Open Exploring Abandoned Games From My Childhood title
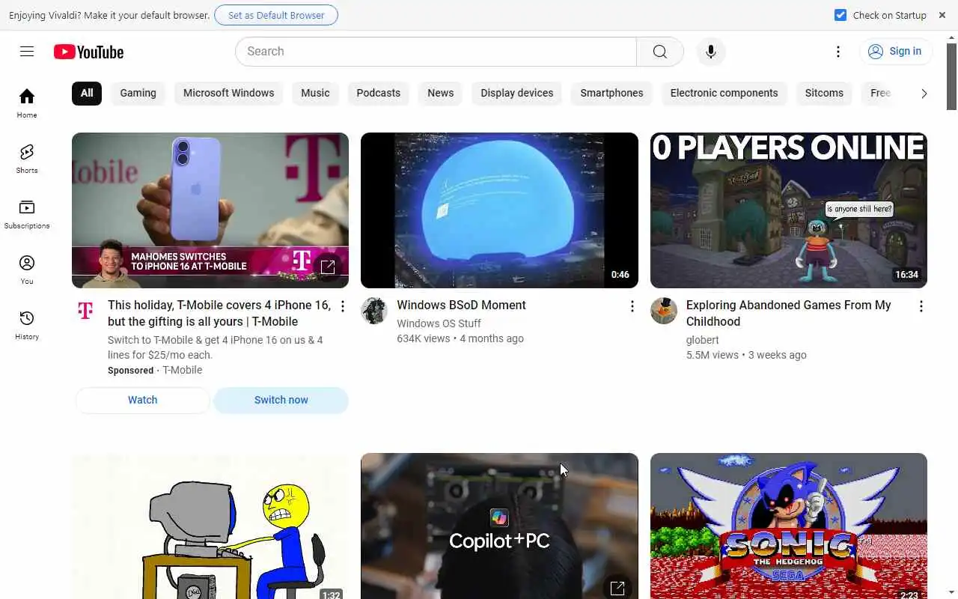The width and height of the screenshot is (958, 599). point(788,314)
